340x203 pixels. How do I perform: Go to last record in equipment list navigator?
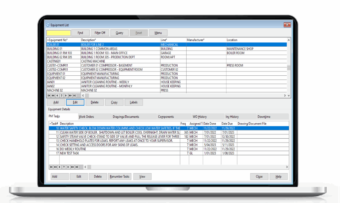click(x=75, y=95)
